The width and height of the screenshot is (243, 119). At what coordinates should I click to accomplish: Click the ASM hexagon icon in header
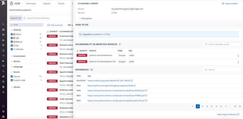(11, 3)
